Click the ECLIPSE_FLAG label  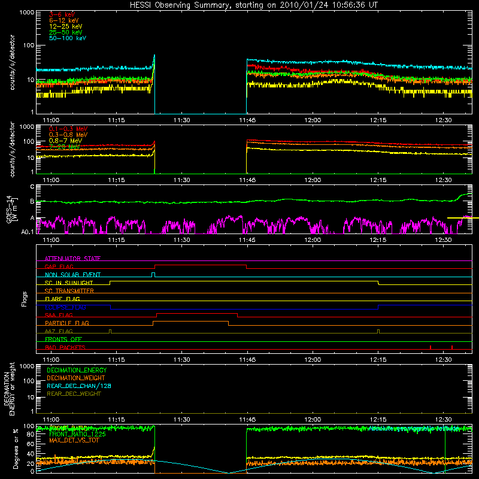coord(65,307)
